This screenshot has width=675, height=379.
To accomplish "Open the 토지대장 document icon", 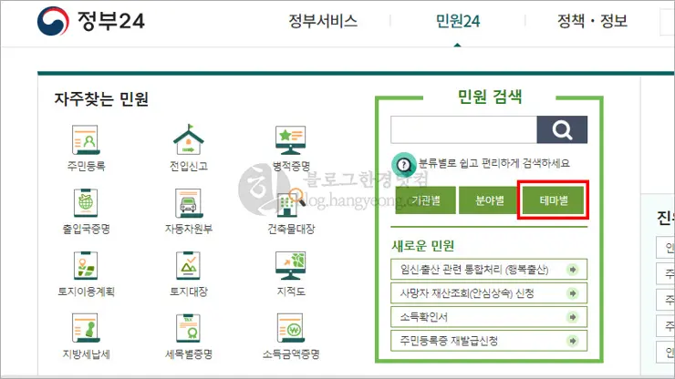I will point(189,266).
